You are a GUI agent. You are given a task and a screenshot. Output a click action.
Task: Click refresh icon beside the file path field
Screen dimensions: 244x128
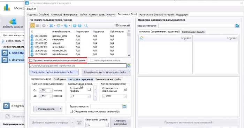129,66
